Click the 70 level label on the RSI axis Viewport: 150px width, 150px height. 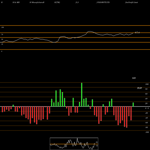click(x=2, y=34)
